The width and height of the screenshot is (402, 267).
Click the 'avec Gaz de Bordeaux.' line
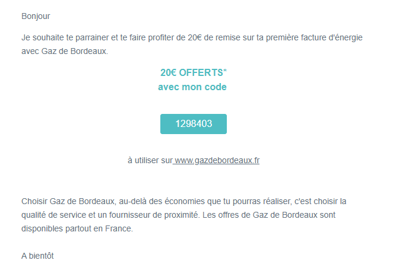65,51
